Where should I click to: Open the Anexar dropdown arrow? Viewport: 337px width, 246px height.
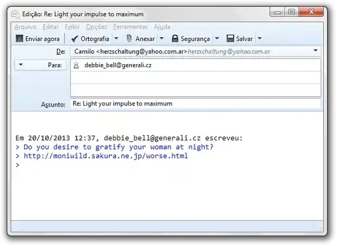pos(162,39)
